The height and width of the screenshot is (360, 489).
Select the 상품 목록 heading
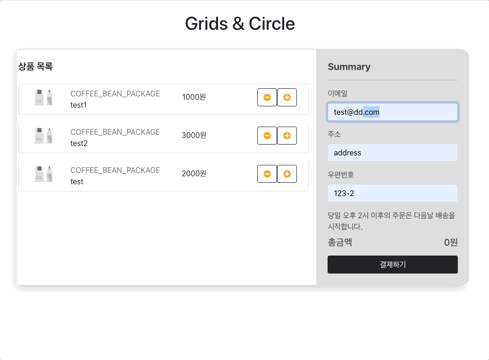tap(35, 67)
